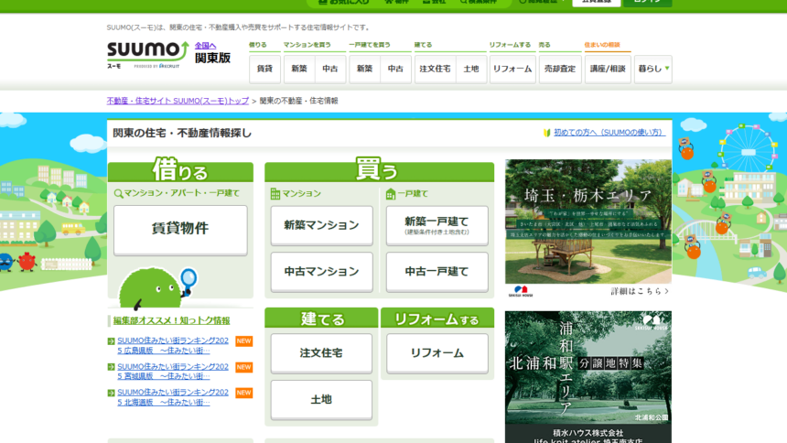The image size is (787, 443).
Task: Expand the 暮らし dropdown menu
Action: click(652, 69)
